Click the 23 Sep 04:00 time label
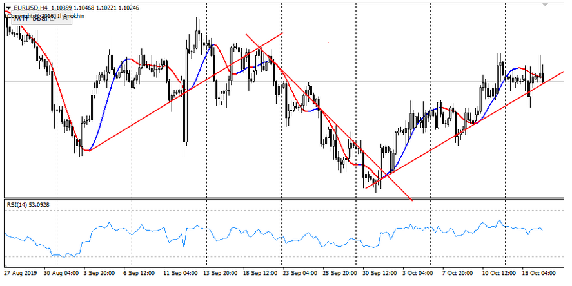572x286 pixels. click(x=302, y=273)
